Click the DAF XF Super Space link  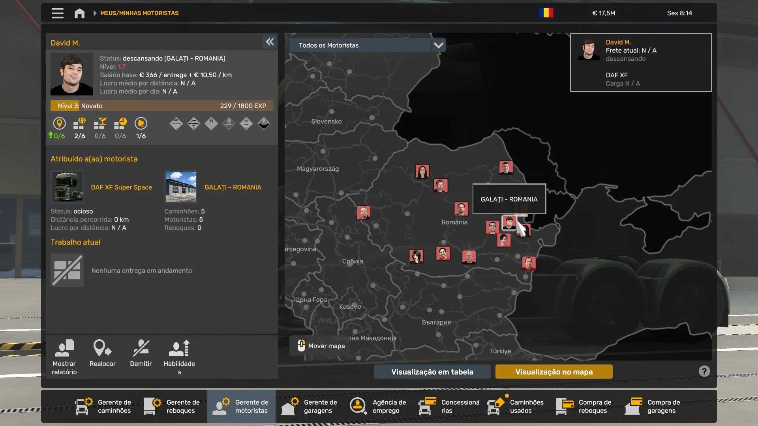click(x=121, y=187)
